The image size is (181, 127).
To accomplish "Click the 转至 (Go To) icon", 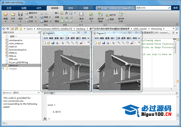I will click(42, 17).
